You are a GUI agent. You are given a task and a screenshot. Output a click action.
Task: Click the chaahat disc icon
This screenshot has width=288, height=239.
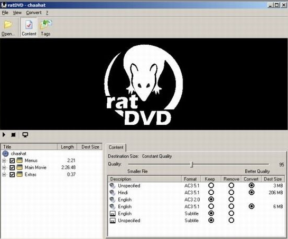click(x=5, y=154)
